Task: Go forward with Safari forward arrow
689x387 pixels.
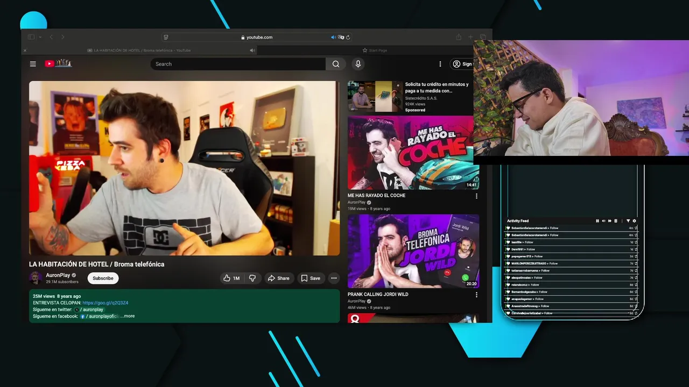Action: tap(62, 37)
